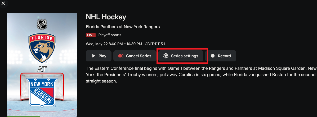317x117 pixels.
Task: Click the red Cancel Series icon
Action: (121, 56)
